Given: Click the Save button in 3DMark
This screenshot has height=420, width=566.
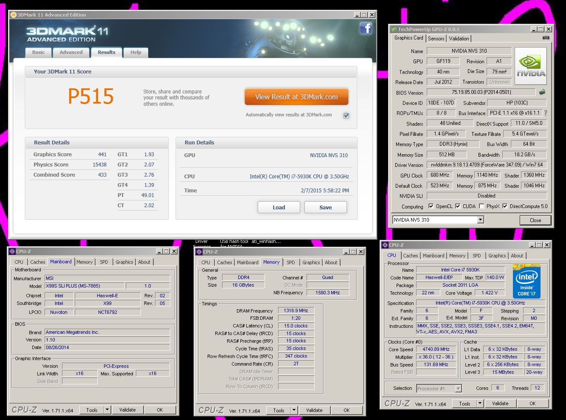Looking at the screenshot, I should [326, 207].
